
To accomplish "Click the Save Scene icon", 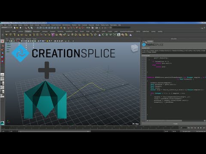I will click(x=21, y=28).
